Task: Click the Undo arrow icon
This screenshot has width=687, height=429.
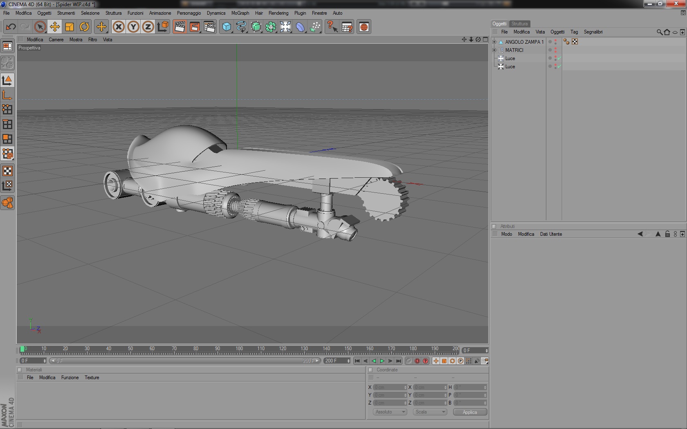Action: (x=11, y=27)
